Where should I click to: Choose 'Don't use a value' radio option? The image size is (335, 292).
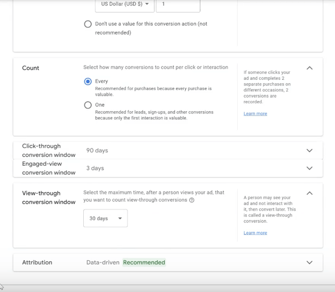pos(88,24)
